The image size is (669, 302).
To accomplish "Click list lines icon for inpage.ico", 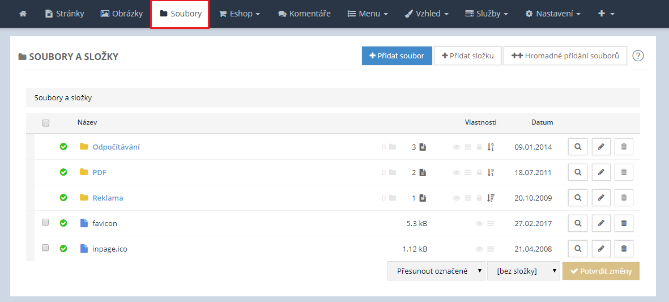I will (491, 249).
